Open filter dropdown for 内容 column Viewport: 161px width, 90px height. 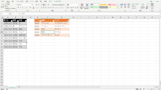tap(26, 21)
